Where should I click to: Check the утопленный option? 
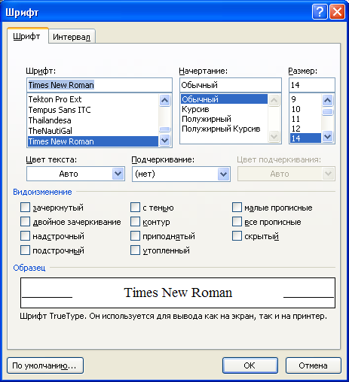(x=135, y=250)
